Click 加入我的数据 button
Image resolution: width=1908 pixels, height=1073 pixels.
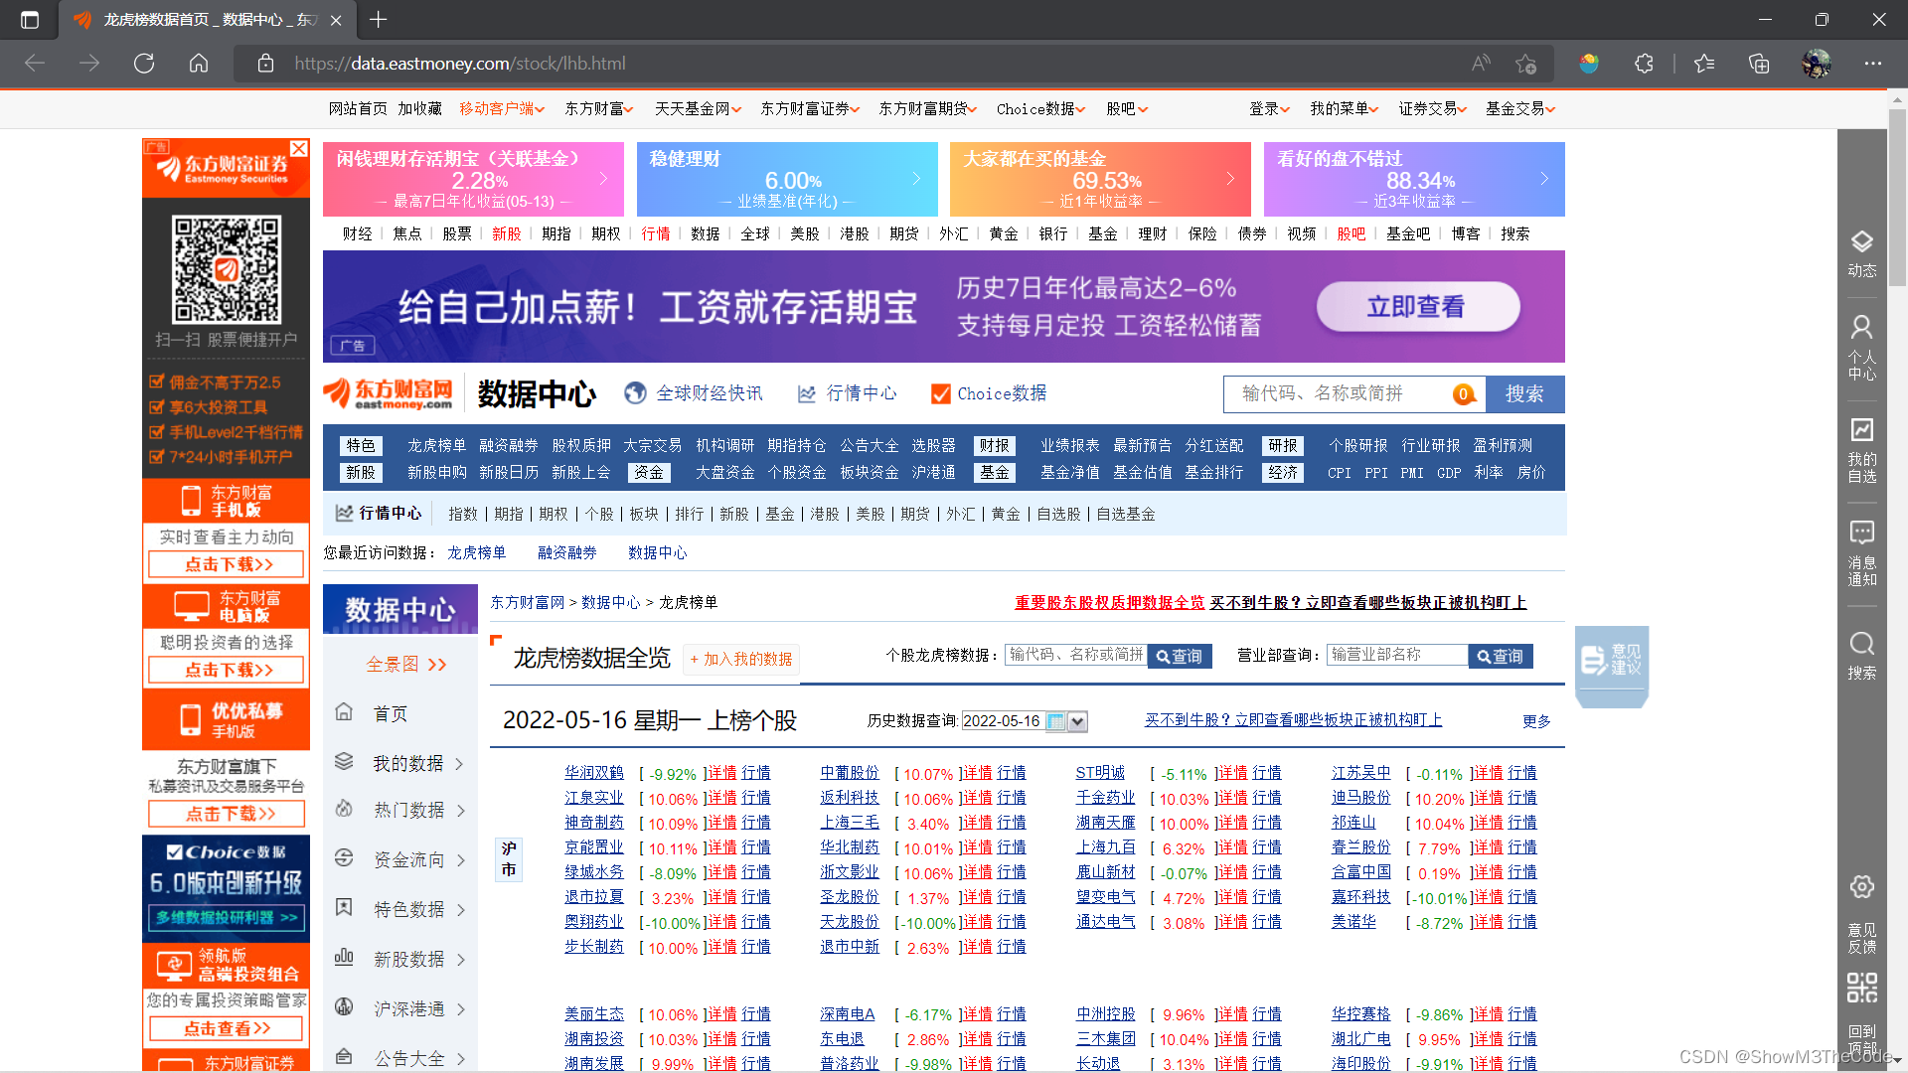[x=740, y=659]
